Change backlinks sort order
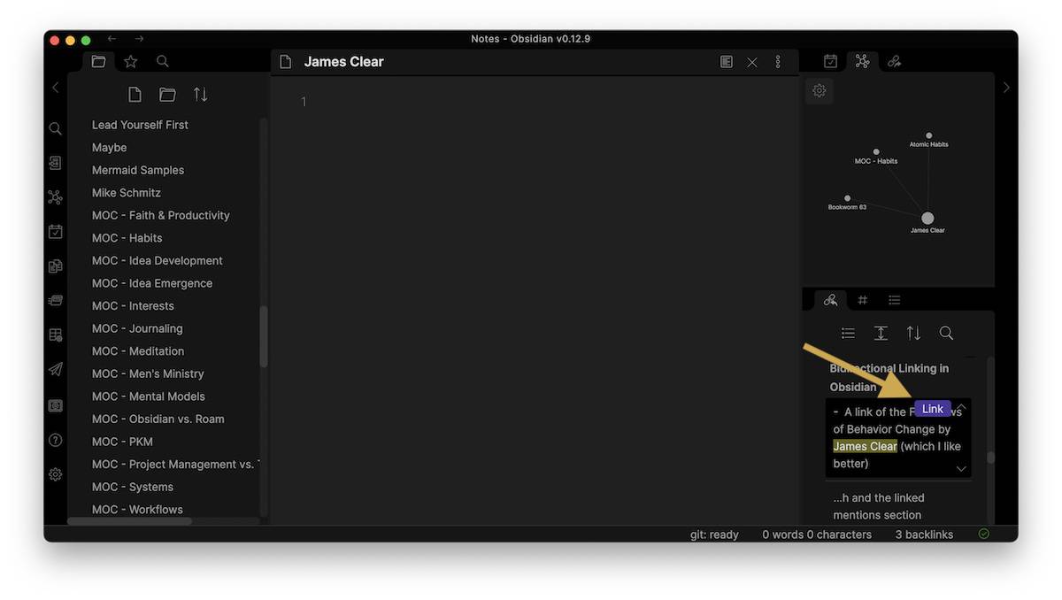 [913, 333]
